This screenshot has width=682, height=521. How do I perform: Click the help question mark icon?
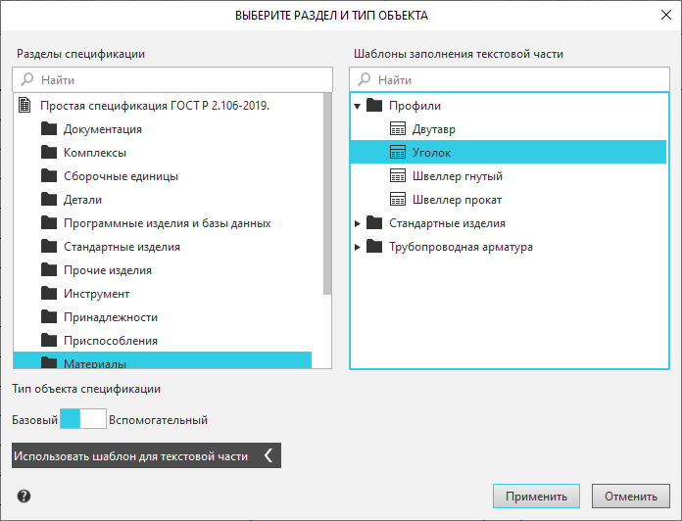pos(24,496)
